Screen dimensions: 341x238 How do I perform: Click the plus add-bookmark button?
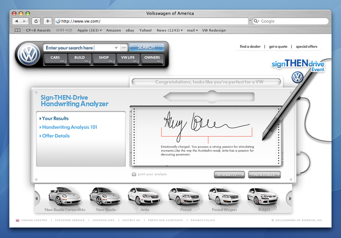47,21
